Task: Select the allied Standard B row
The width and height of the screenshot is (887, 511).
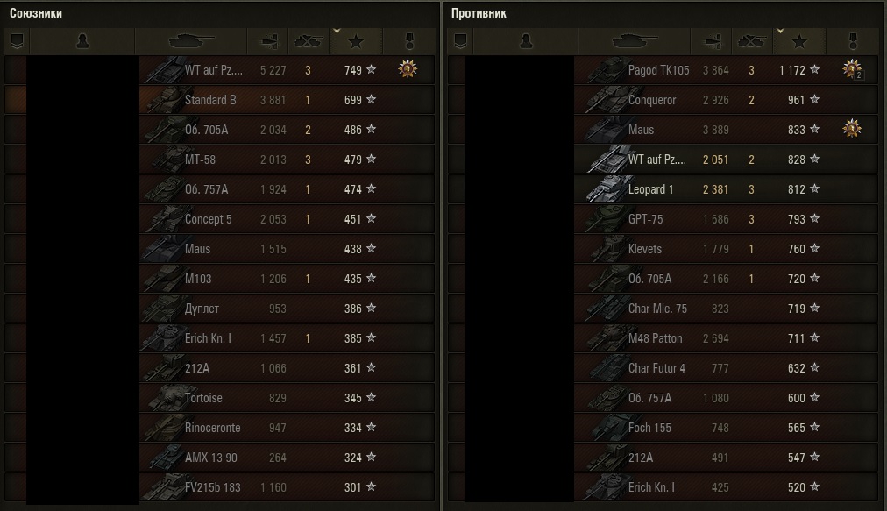Action: click(220, 100)
